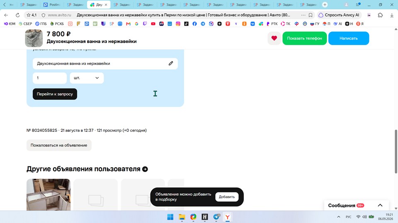This screenshot has height=223, width=398.
Task: Open the СБЕР bookmark
Action: pos(25,24)
